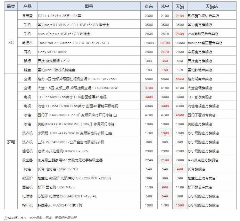Click the 微波炉 product cell
The height and width of the screenshot is (221, 240).
click(x=27, y=178)
